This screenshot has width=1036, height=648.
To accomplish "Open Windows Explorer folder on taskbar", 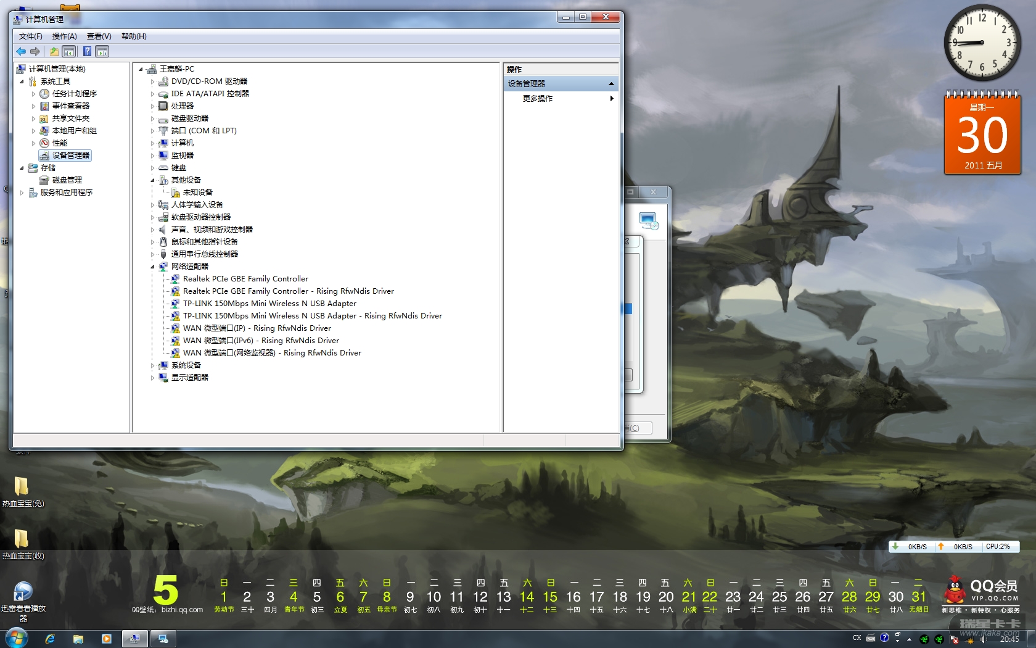I will (78, 639).
